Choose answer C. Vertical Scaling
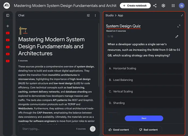The height and width of the screenshot is (136, 188). [144, 91]
